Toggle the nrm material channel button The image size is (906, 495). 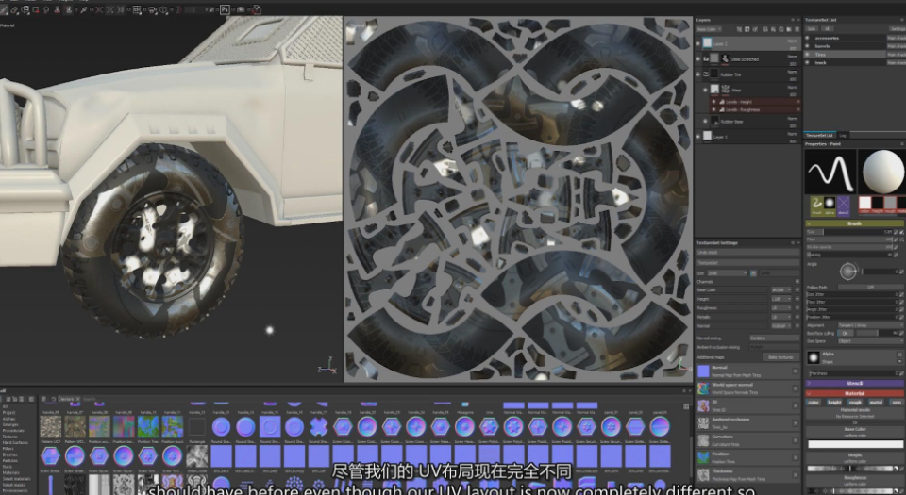point(897,402)
